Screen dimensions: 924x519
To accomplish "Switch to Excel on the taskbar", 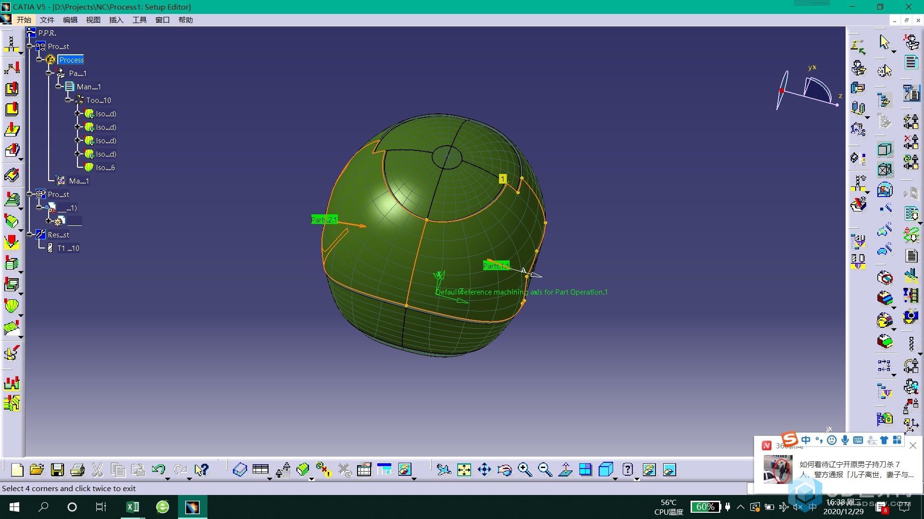I will (132, 507).
